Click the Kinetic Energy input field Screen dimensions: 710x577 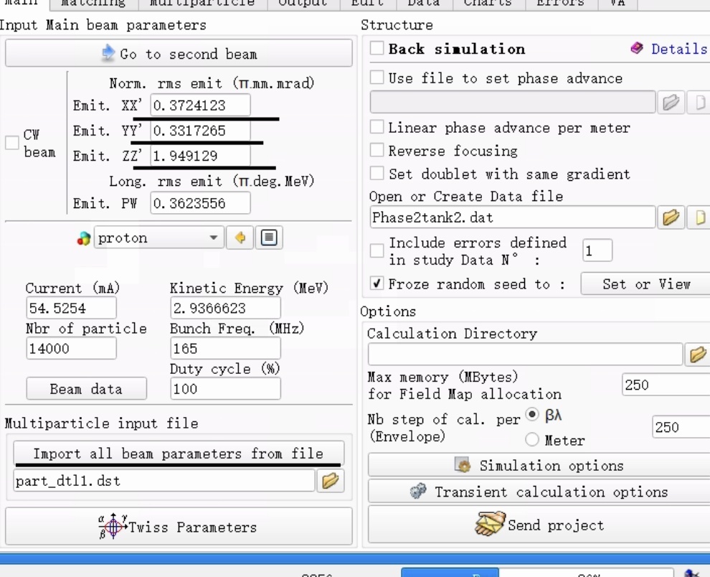(225, 308)
